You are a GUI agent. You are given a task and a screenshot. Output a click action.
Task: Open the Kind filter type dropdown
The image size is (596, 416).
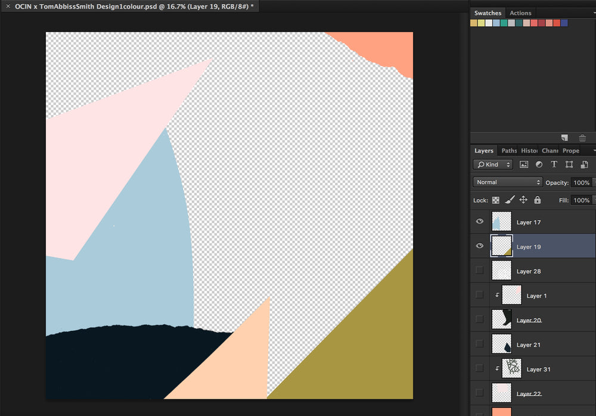tap(493, 164)
